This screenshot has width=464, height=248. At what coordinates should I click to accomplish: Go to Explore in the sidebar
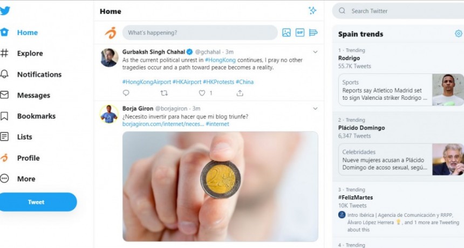(29, 53)
